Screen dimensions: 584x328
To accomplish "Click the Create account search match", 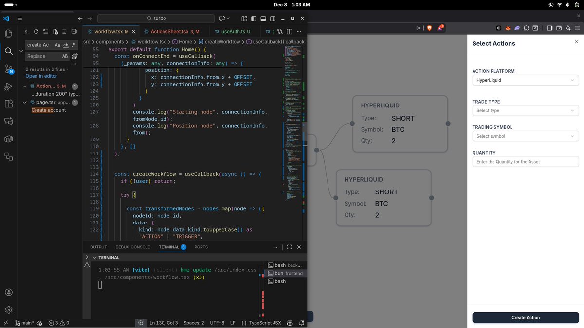I will [49, 110].
